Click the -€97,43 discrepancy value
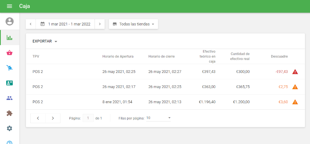The width and height of the screenshot is (310, 144). coord(282,72)
